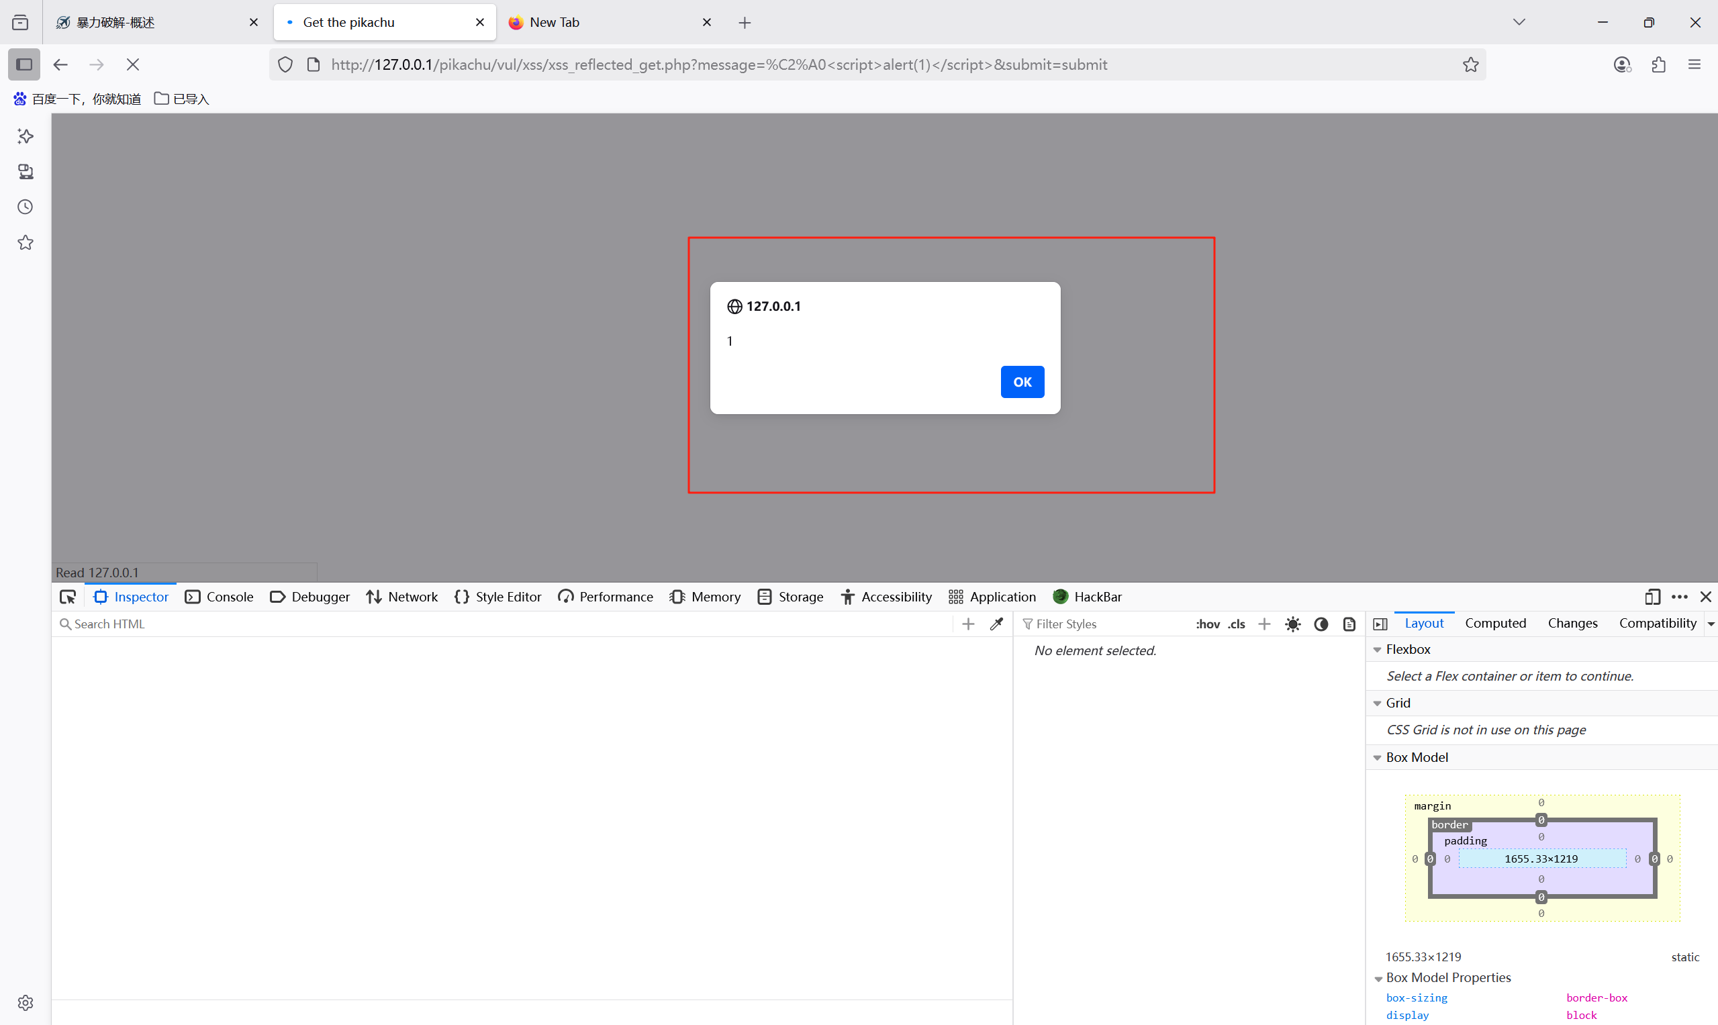This screenshot has width=1718, height=1025.
Task: Open the HackBar panel
Action: pyautogui.click(x=1088, y=597)
